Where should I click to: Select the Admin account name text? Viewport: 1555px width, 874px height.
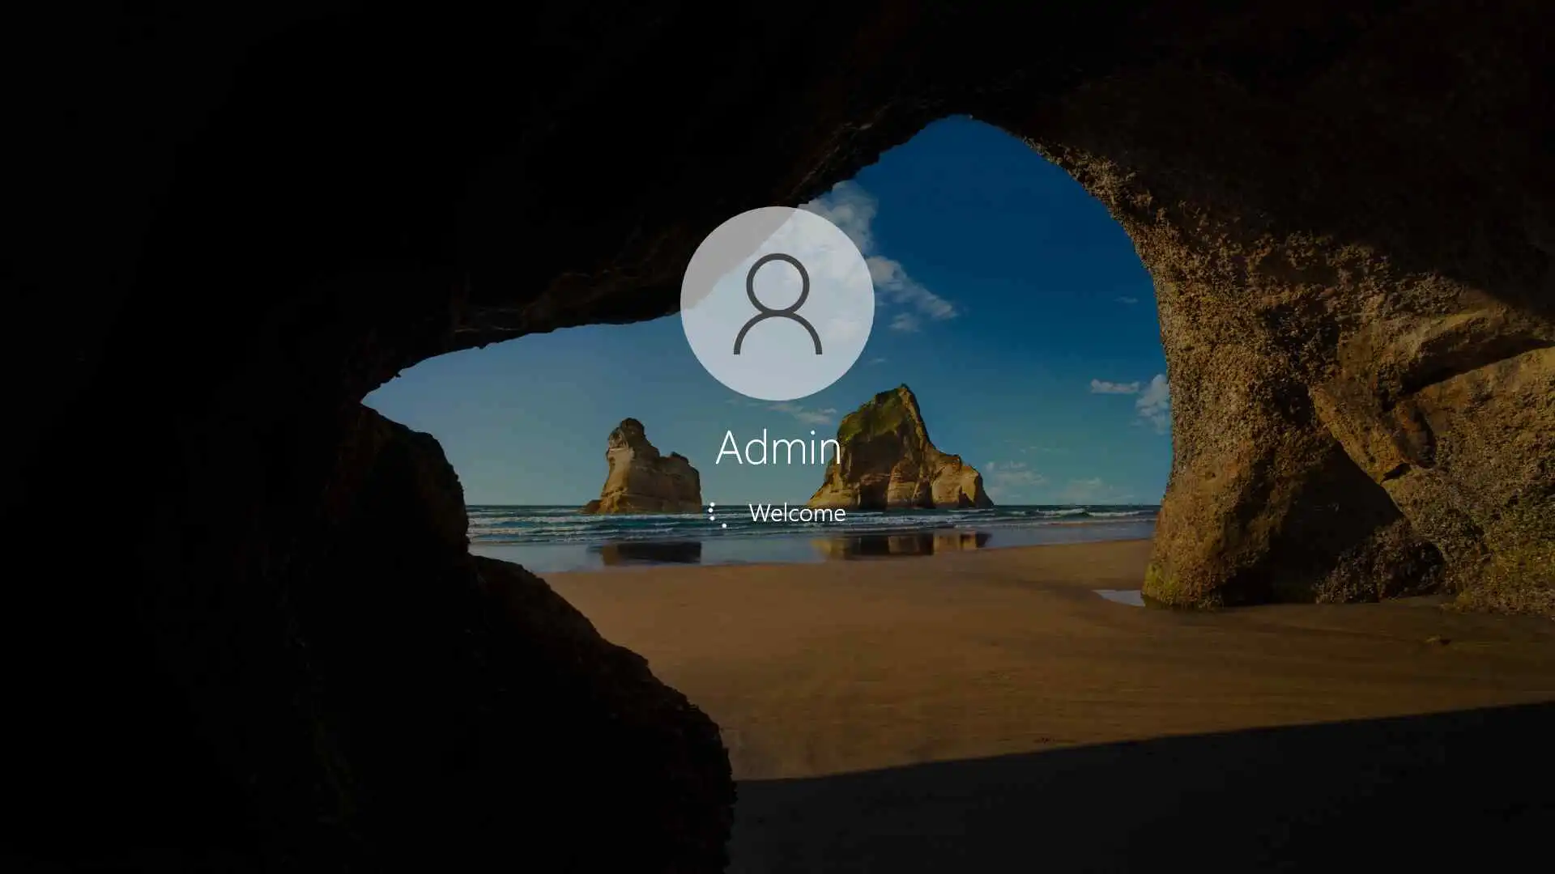[x=777, y=448]
